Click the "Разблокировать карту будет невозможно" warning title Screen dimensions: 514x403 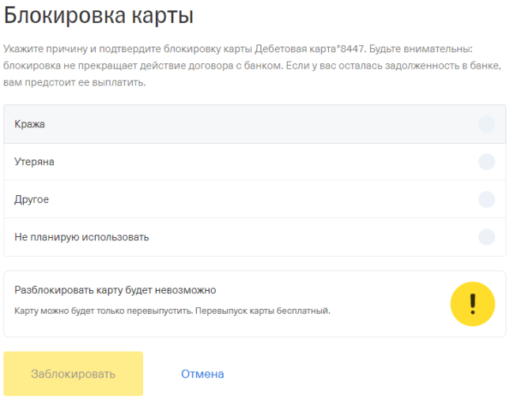pyautogui.click(x=115, y=290)
